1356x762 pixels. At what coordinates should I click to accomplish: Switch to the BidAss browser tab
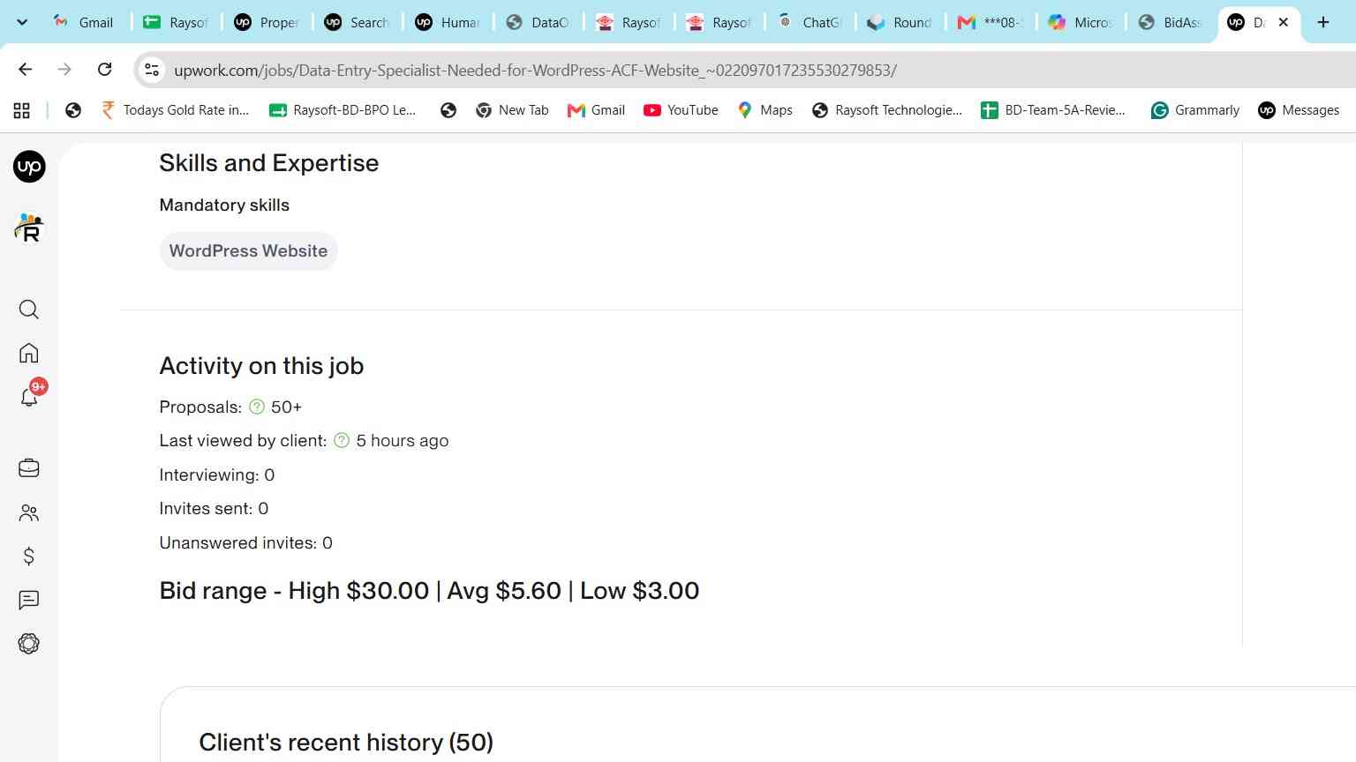(x=1171, y=22)
